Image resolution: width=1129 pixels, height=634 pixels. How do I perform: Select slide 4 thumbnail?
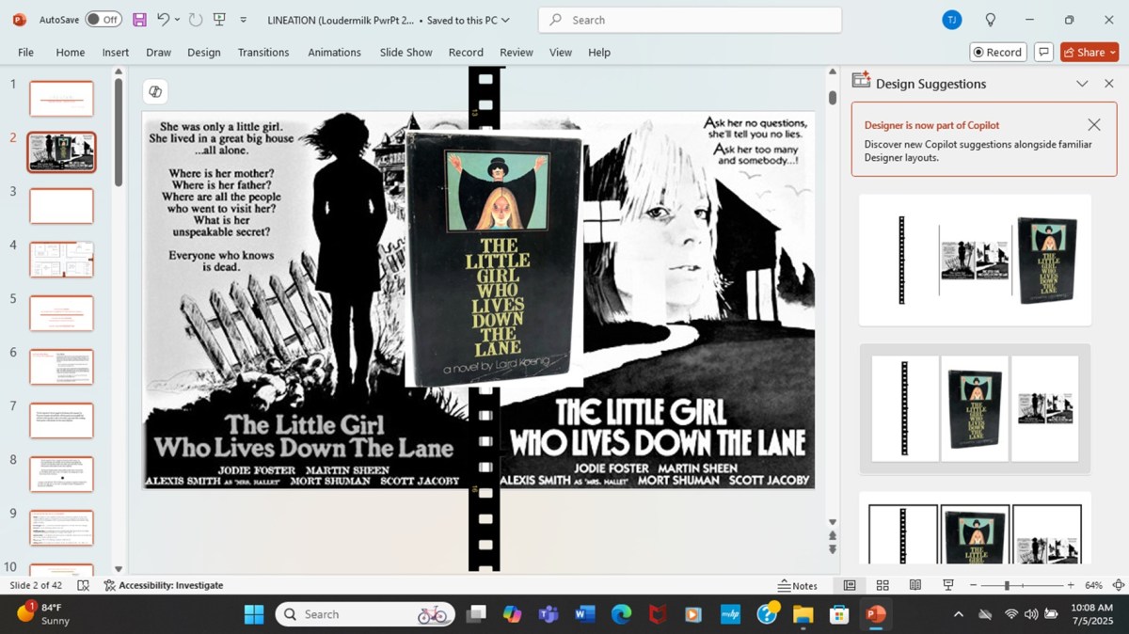click(61, 260)
